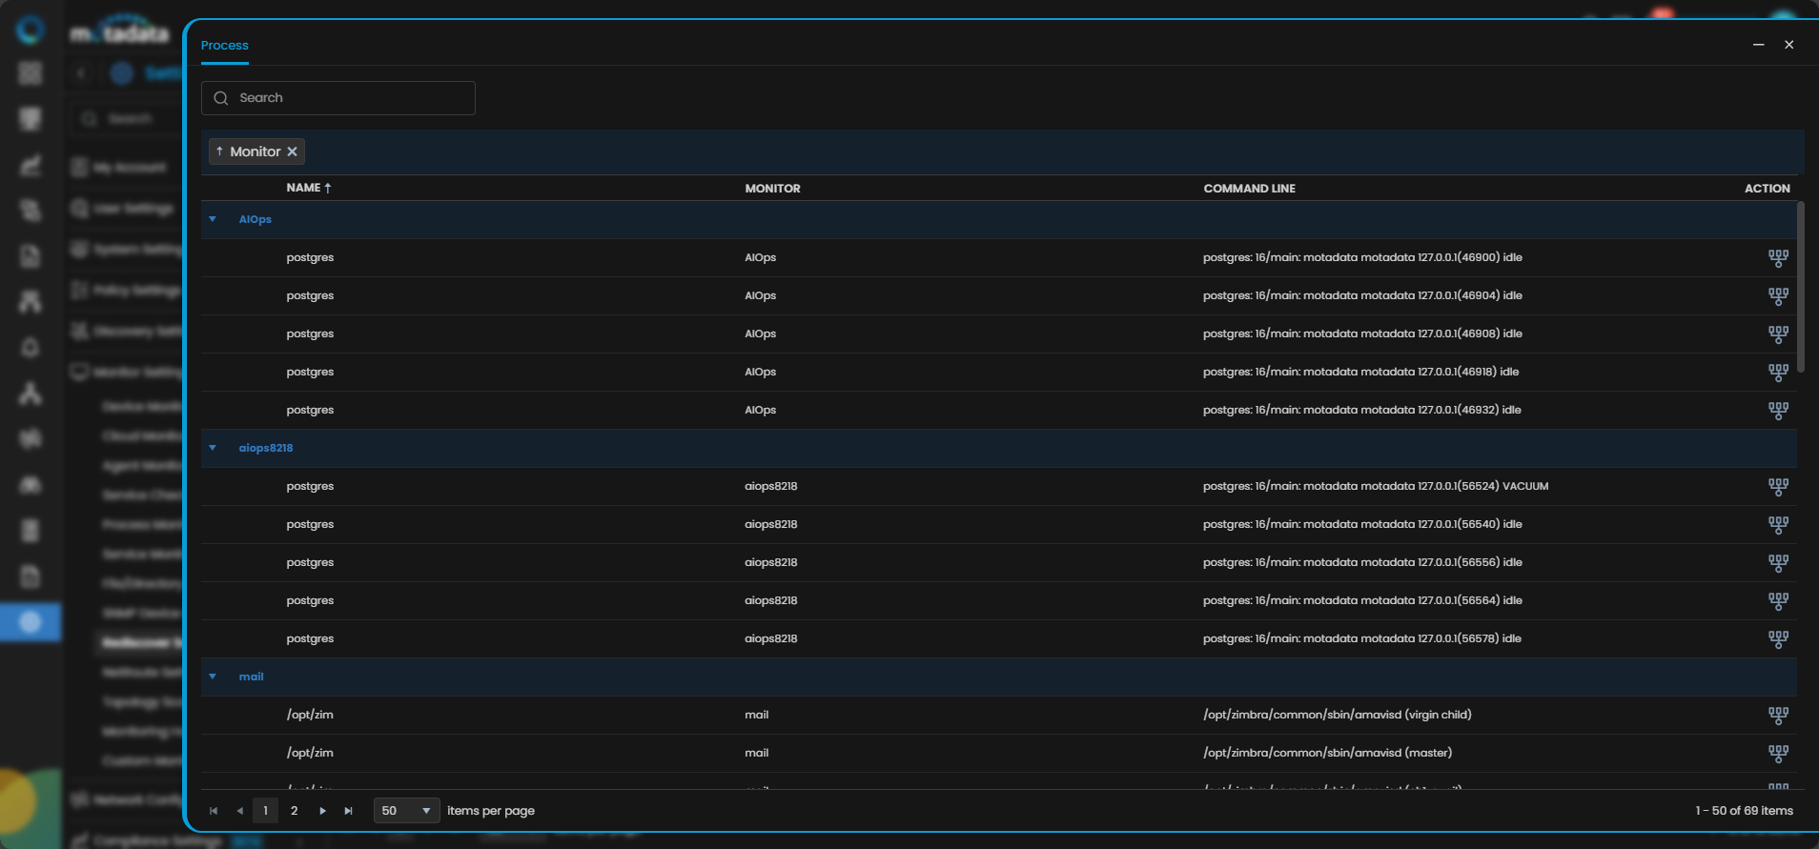
Task: Collapse the AIOps group
Action: [x=213, y=219]
